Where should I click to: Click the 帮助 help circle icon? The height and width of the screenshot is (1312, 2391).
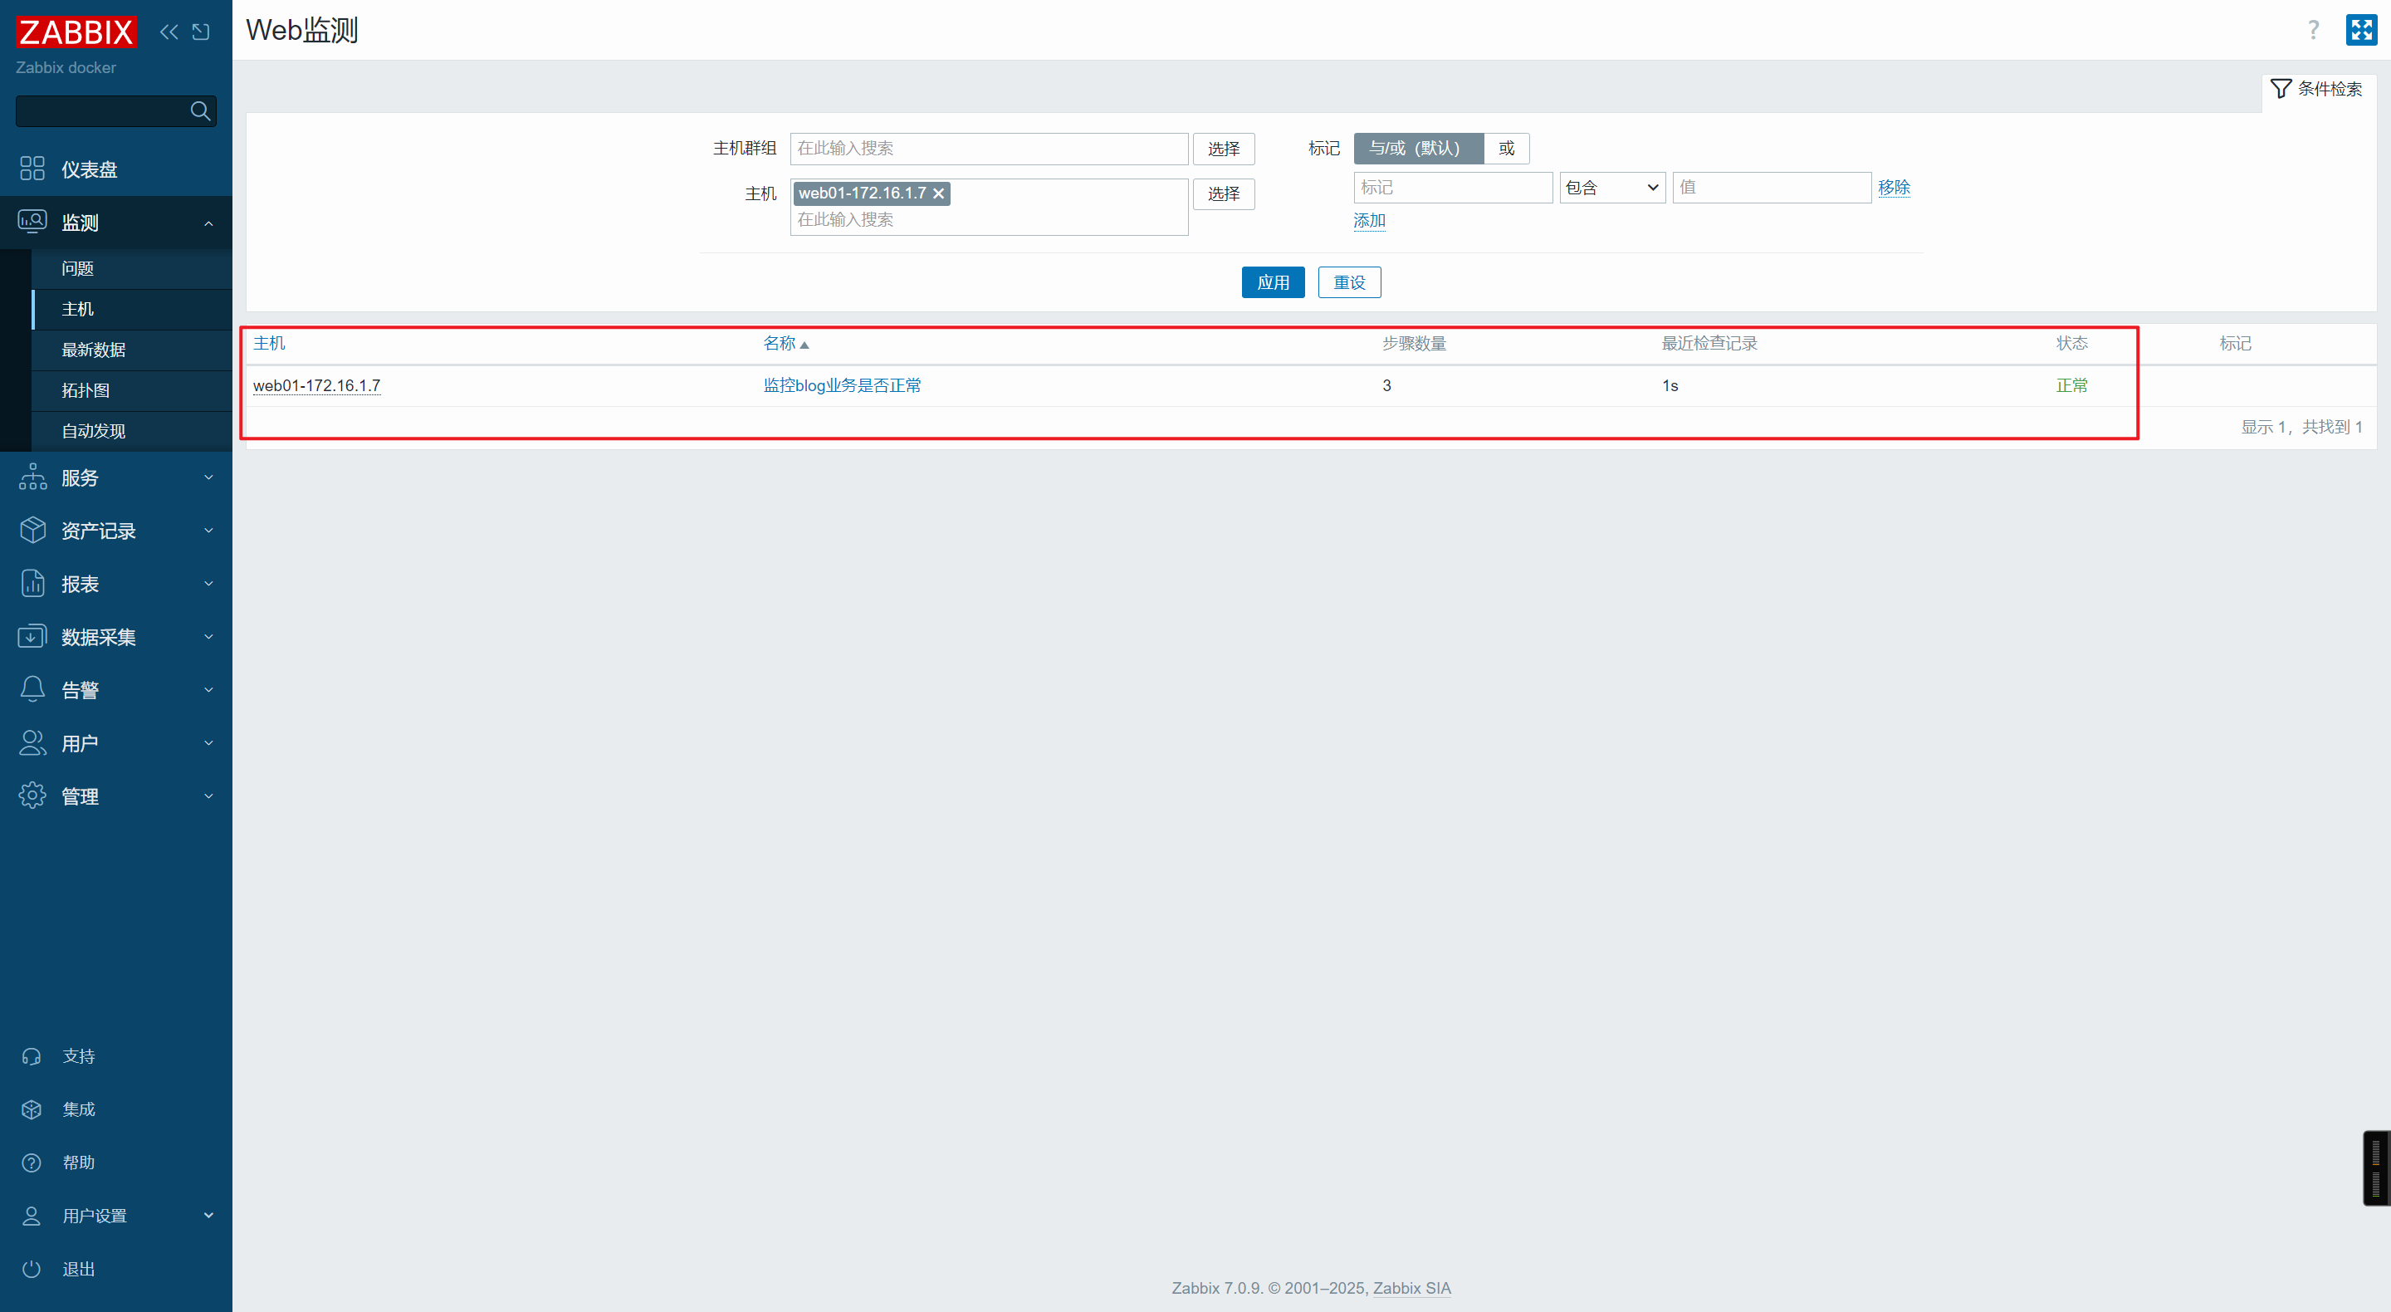click(x=32, y=1163)
